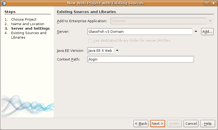This screenshot has height=130, width=218.
Task: Open the Help for this wizard
Action: (208, 123)
